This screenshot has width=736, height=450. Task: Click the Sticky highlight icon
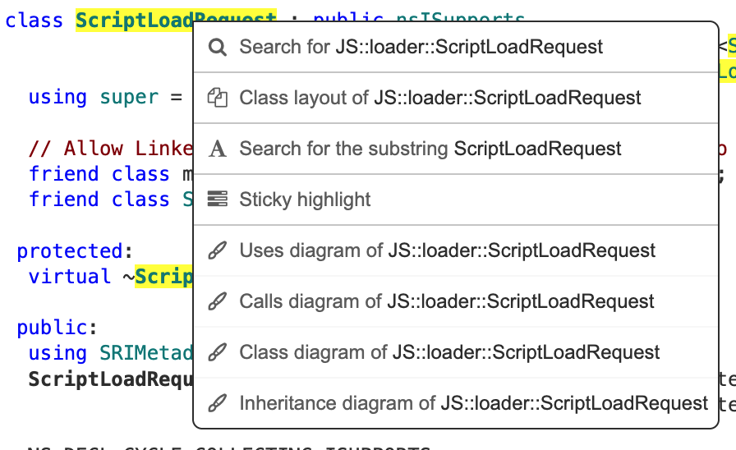coord(217,200)
